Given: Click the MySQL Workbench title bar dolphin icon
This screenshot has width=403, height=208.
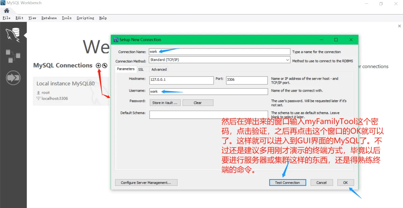Looking at the screenshot, I should pyautogui.click(x=3, y=3).
